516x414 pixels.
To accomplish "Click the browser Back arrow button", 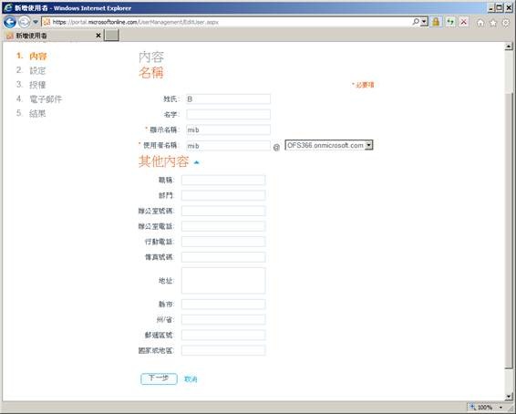I will [x=10, y=22].
